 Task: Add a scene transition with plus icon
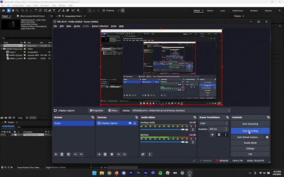point(212,135)
